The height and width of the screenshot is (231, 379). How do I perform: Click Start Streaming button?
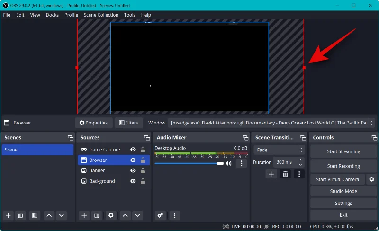coord(343,151)
